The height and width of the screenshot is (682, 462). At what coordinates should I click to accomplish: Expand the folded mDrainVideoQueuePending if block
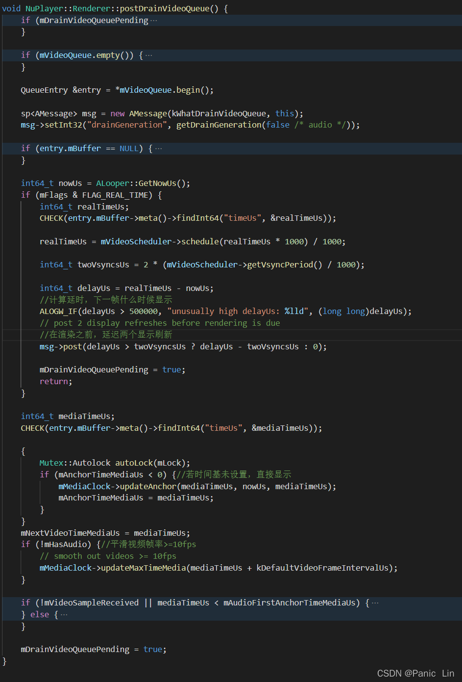(154, 21)
